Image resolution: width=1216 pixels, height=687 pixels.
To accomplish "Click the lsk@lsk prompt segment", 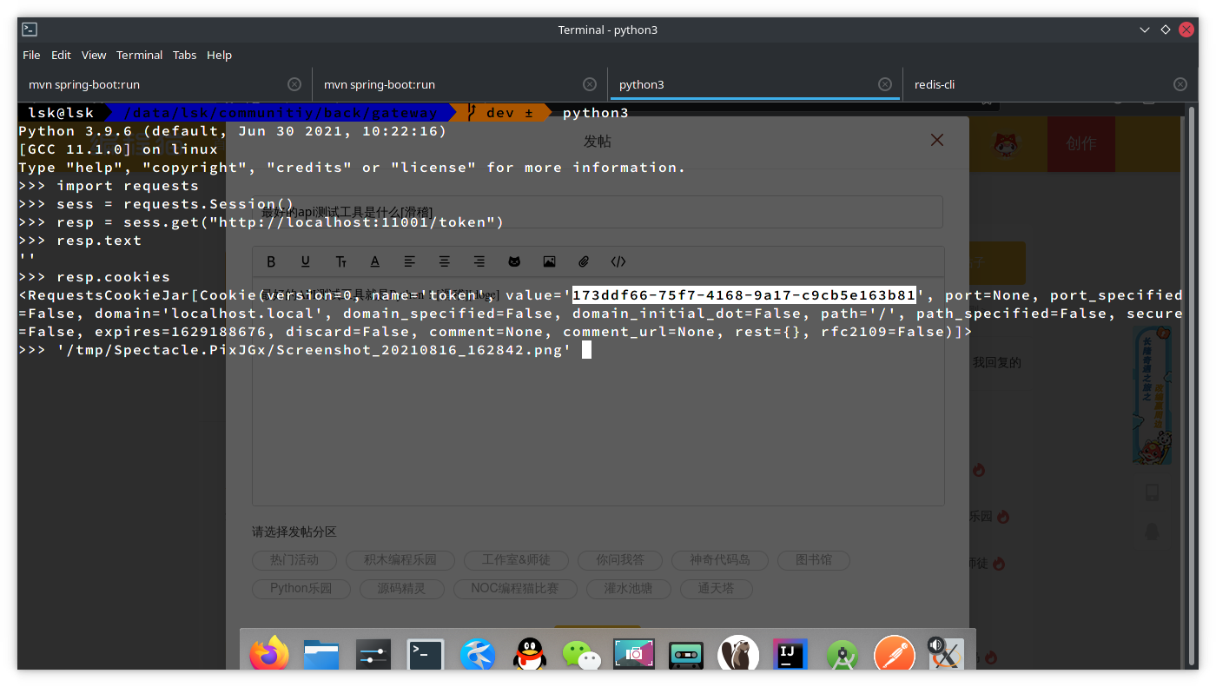I will coord(61,113).
